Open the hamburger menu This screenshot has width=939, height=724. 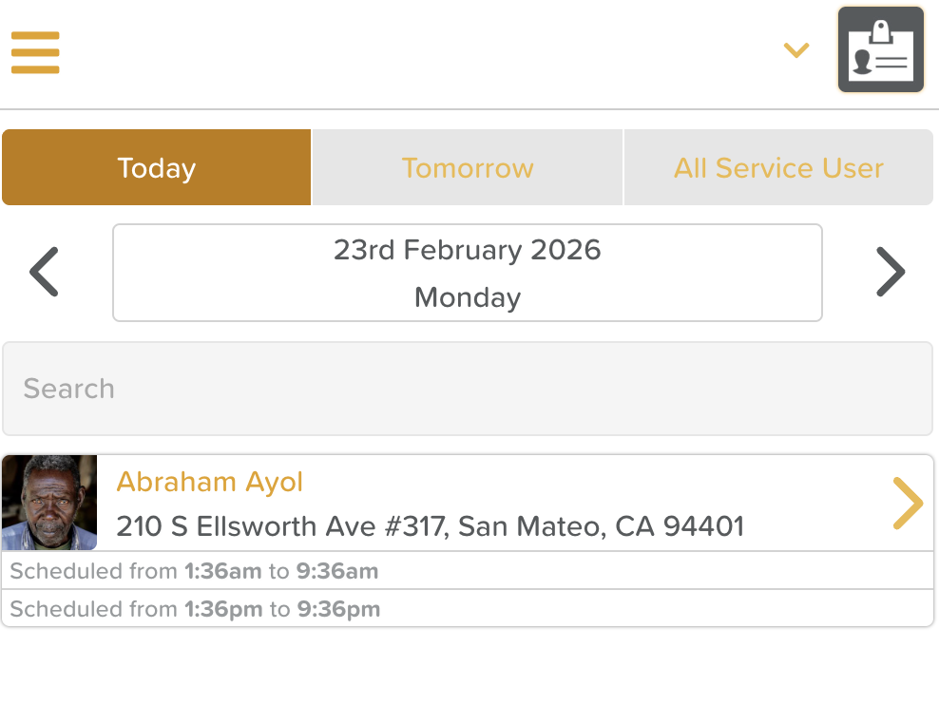[35, 52]
